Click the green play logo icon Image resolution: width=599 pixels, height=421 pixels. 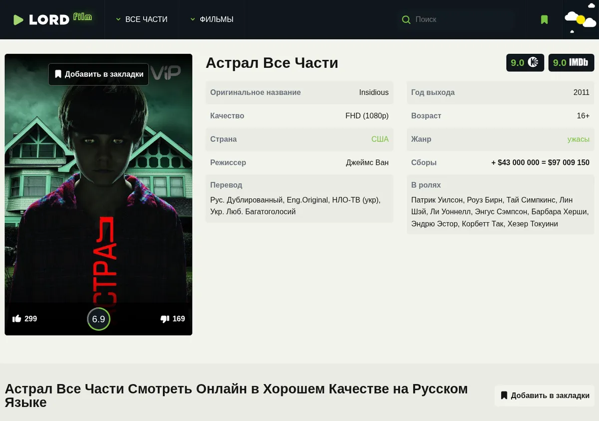point(18,19)
